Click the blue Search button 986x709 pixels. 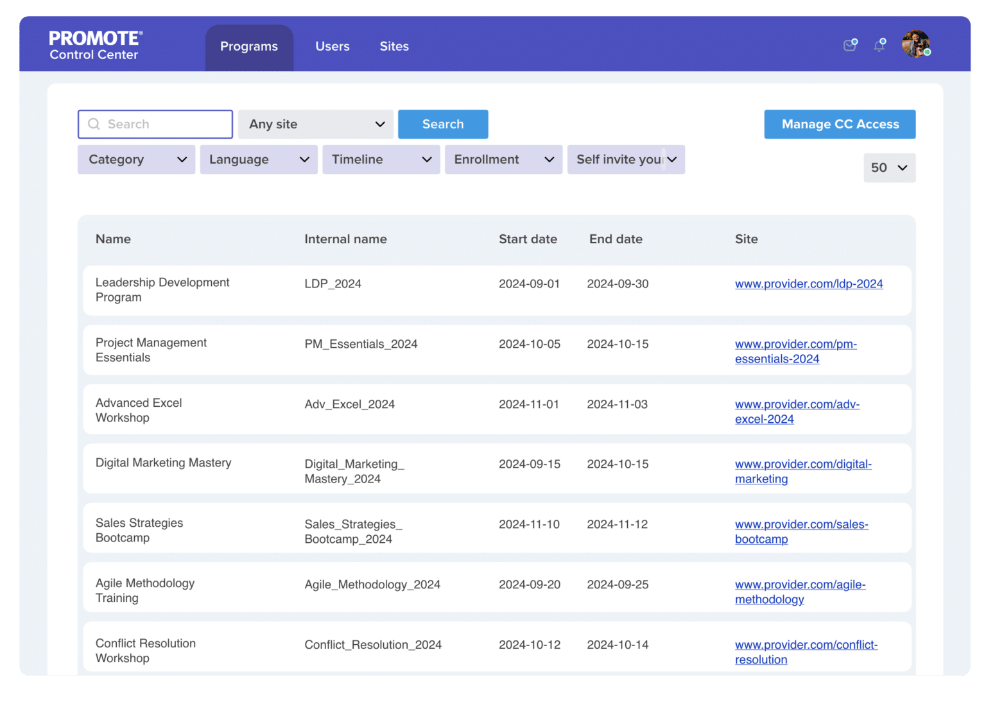click(x=443, y=124)
